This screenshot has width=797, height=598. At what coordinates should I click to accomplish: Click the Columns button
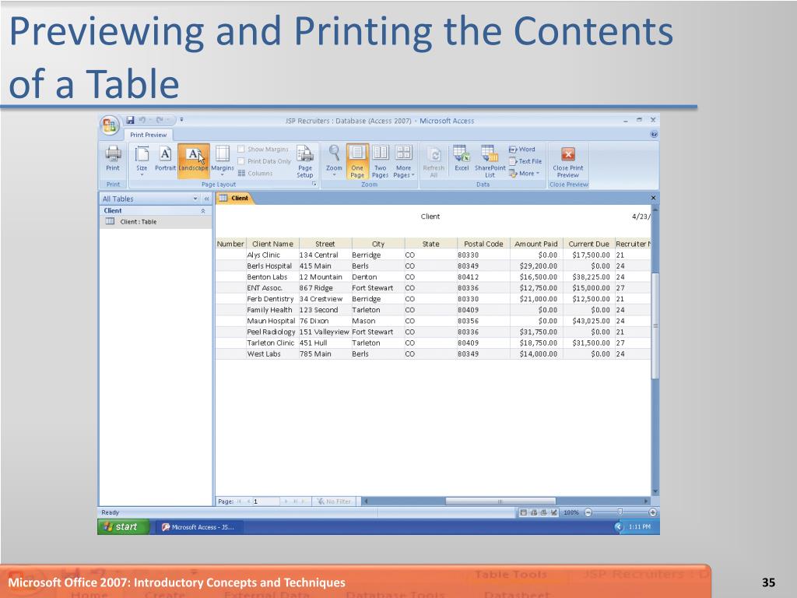pyautogui.click(x=255, y=174)
